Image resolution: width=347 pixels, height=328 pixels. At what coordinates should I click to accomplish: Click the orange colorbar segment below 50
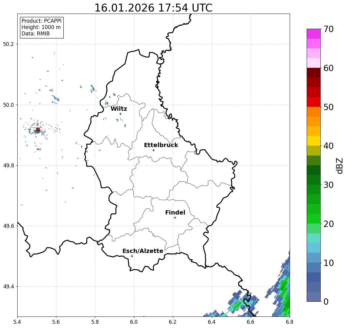click(314, 112)
